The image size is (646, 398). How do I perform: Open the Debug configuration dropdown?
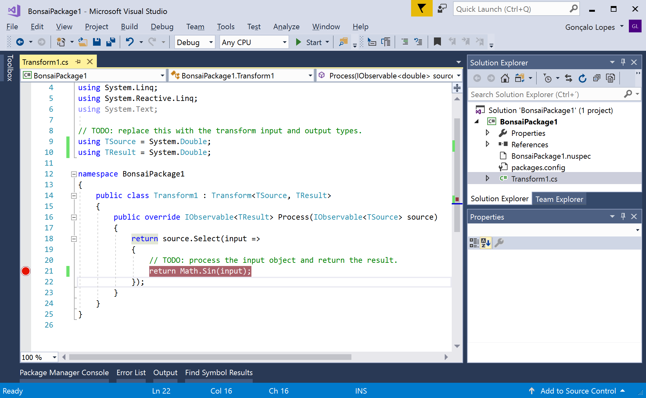coord(195,42)
